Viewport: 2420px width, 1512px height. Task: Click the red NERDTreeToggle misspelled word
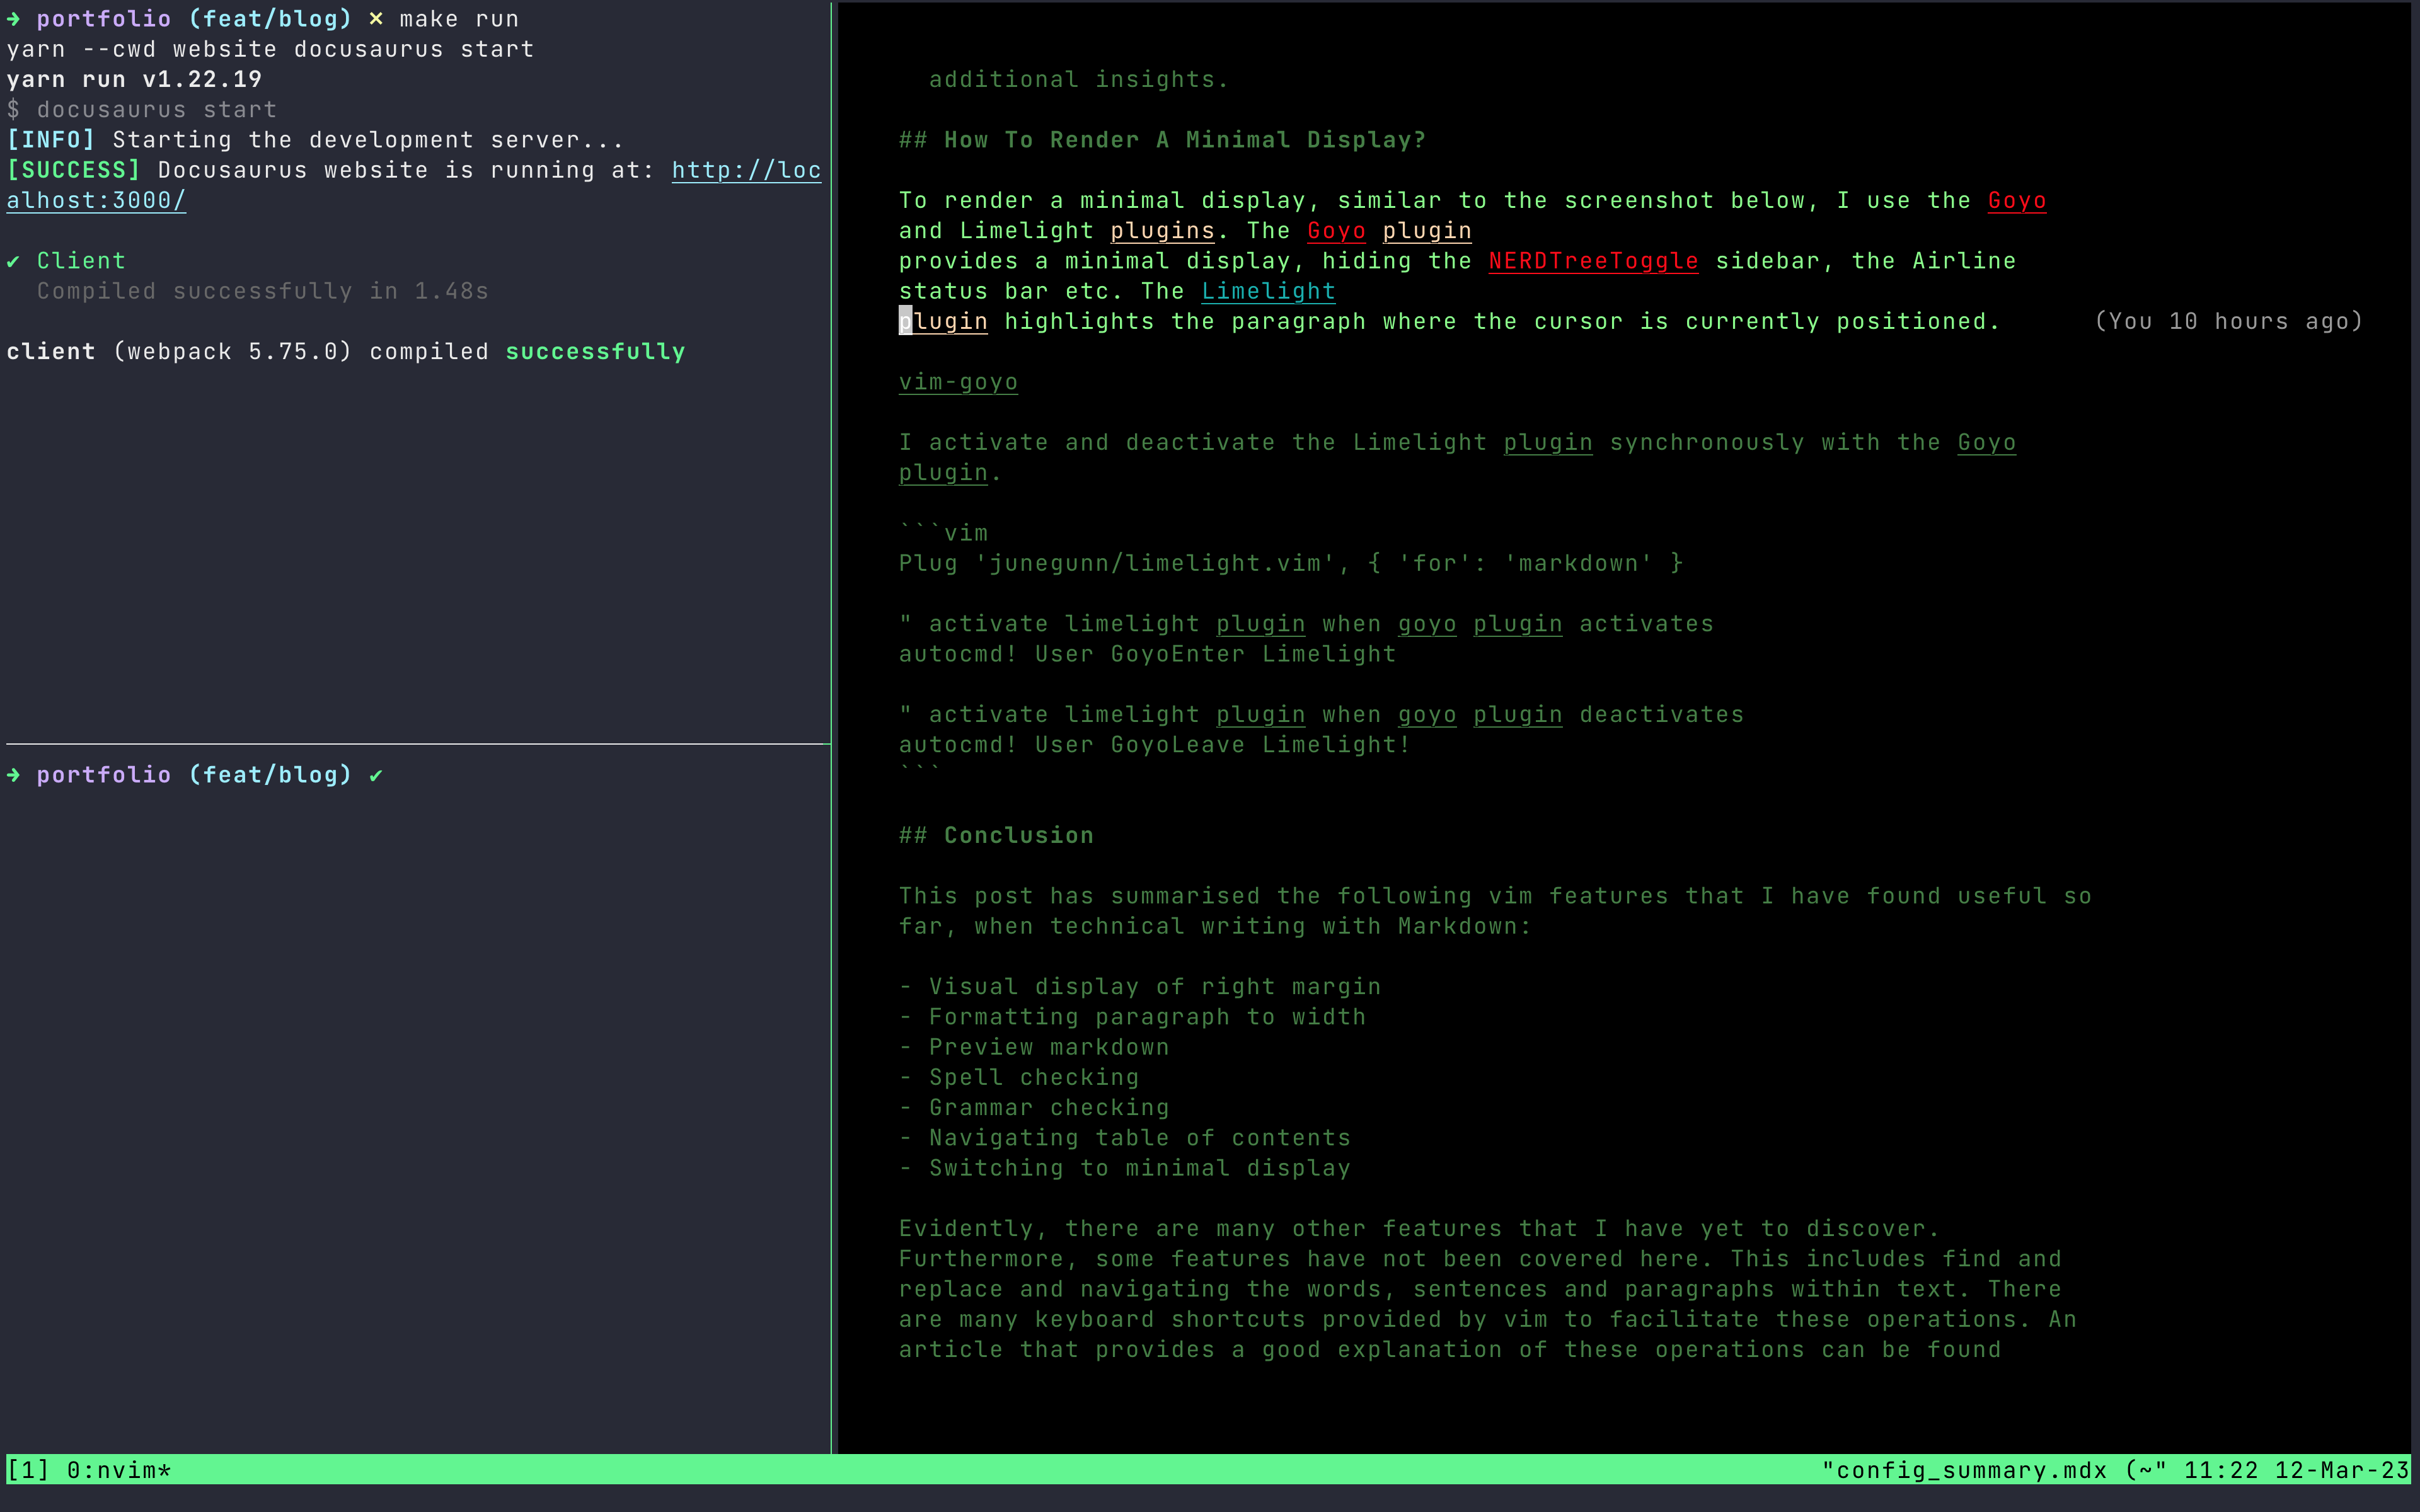pyautogui.click(x=1592, y=262)
